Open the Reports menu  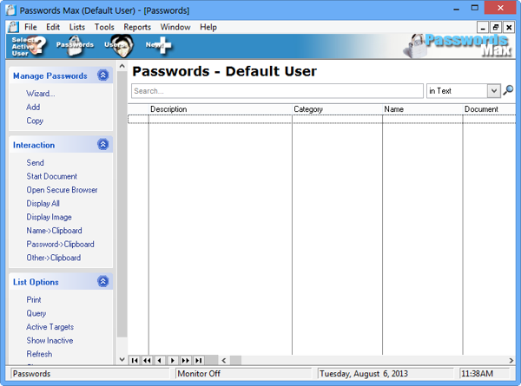137,27
